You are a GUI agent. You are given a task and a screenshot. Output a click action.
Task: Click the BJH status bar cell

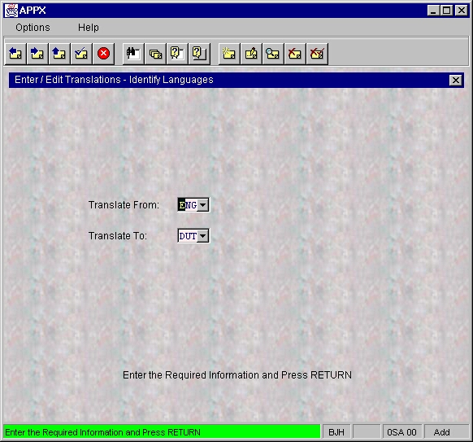336,432
